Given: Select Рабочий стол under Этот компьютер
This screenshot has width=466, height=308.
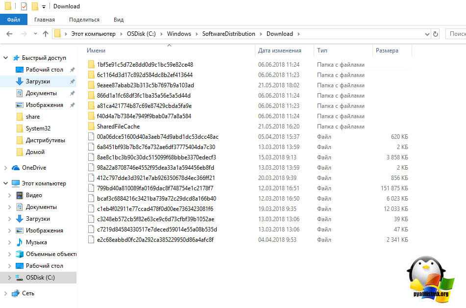Looking at the screenshot, I should tap(44, 266).
